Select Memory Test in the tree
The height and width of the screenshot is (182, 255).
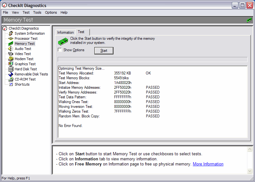point(25,44)
